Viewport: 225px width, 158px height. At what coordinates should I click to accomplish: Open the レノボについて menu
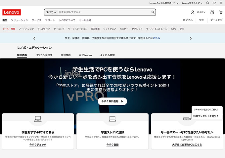[67, 20]
